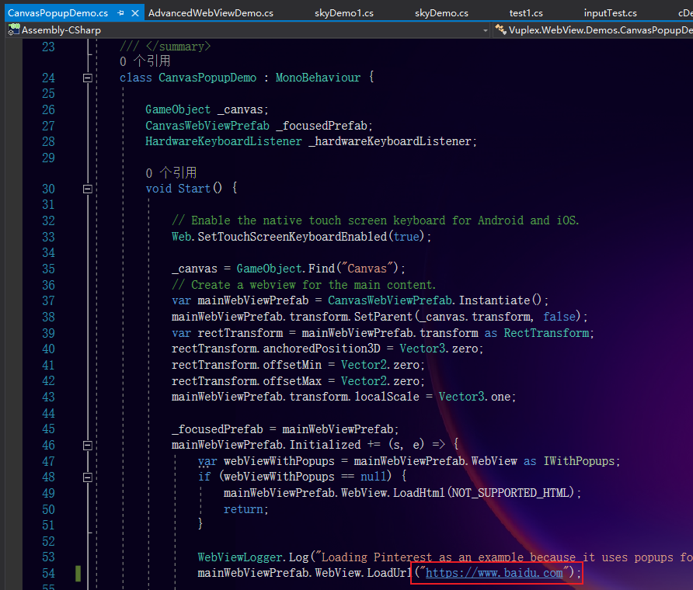Viewport: 693px width, 590px height.
Task: Click the var keyword on line 47
Action: (x=207, y=461)
